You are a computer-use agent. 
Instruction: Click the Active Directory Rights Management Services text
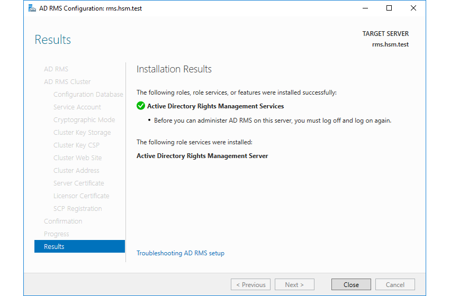[215, 106]
